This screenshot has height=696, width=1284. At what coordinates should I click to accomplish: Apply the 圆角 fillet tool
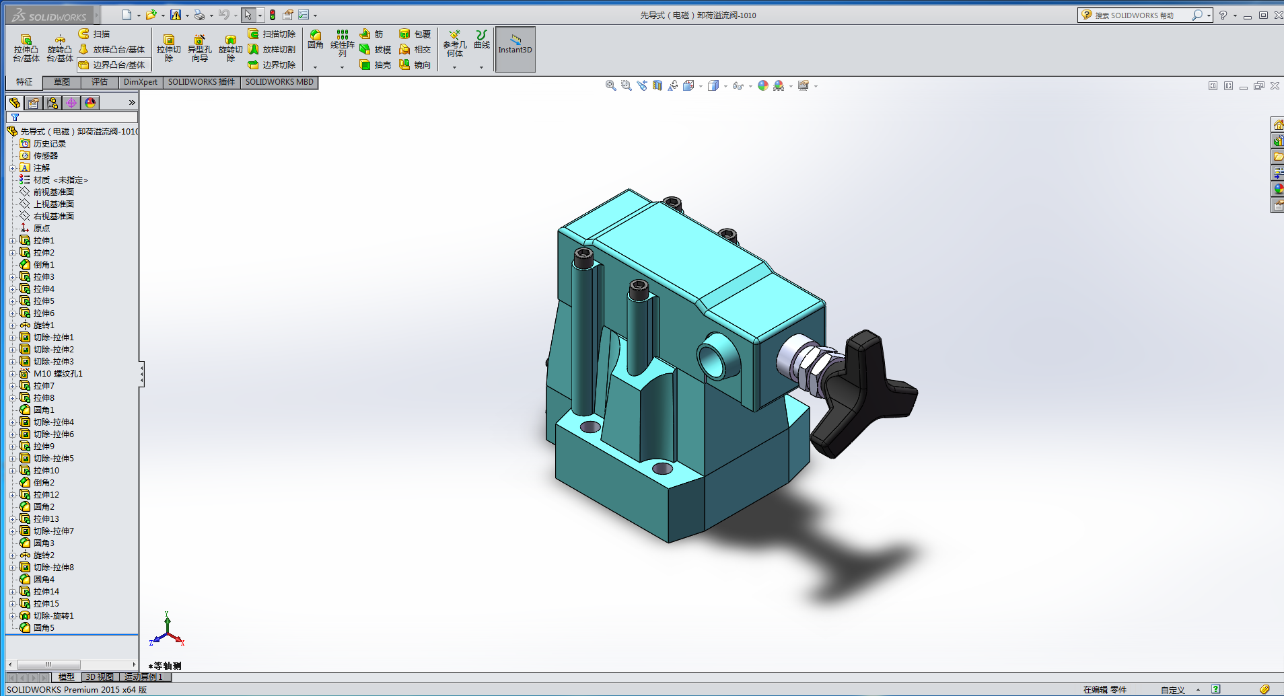pyautogui.click(x=316, y=40)
